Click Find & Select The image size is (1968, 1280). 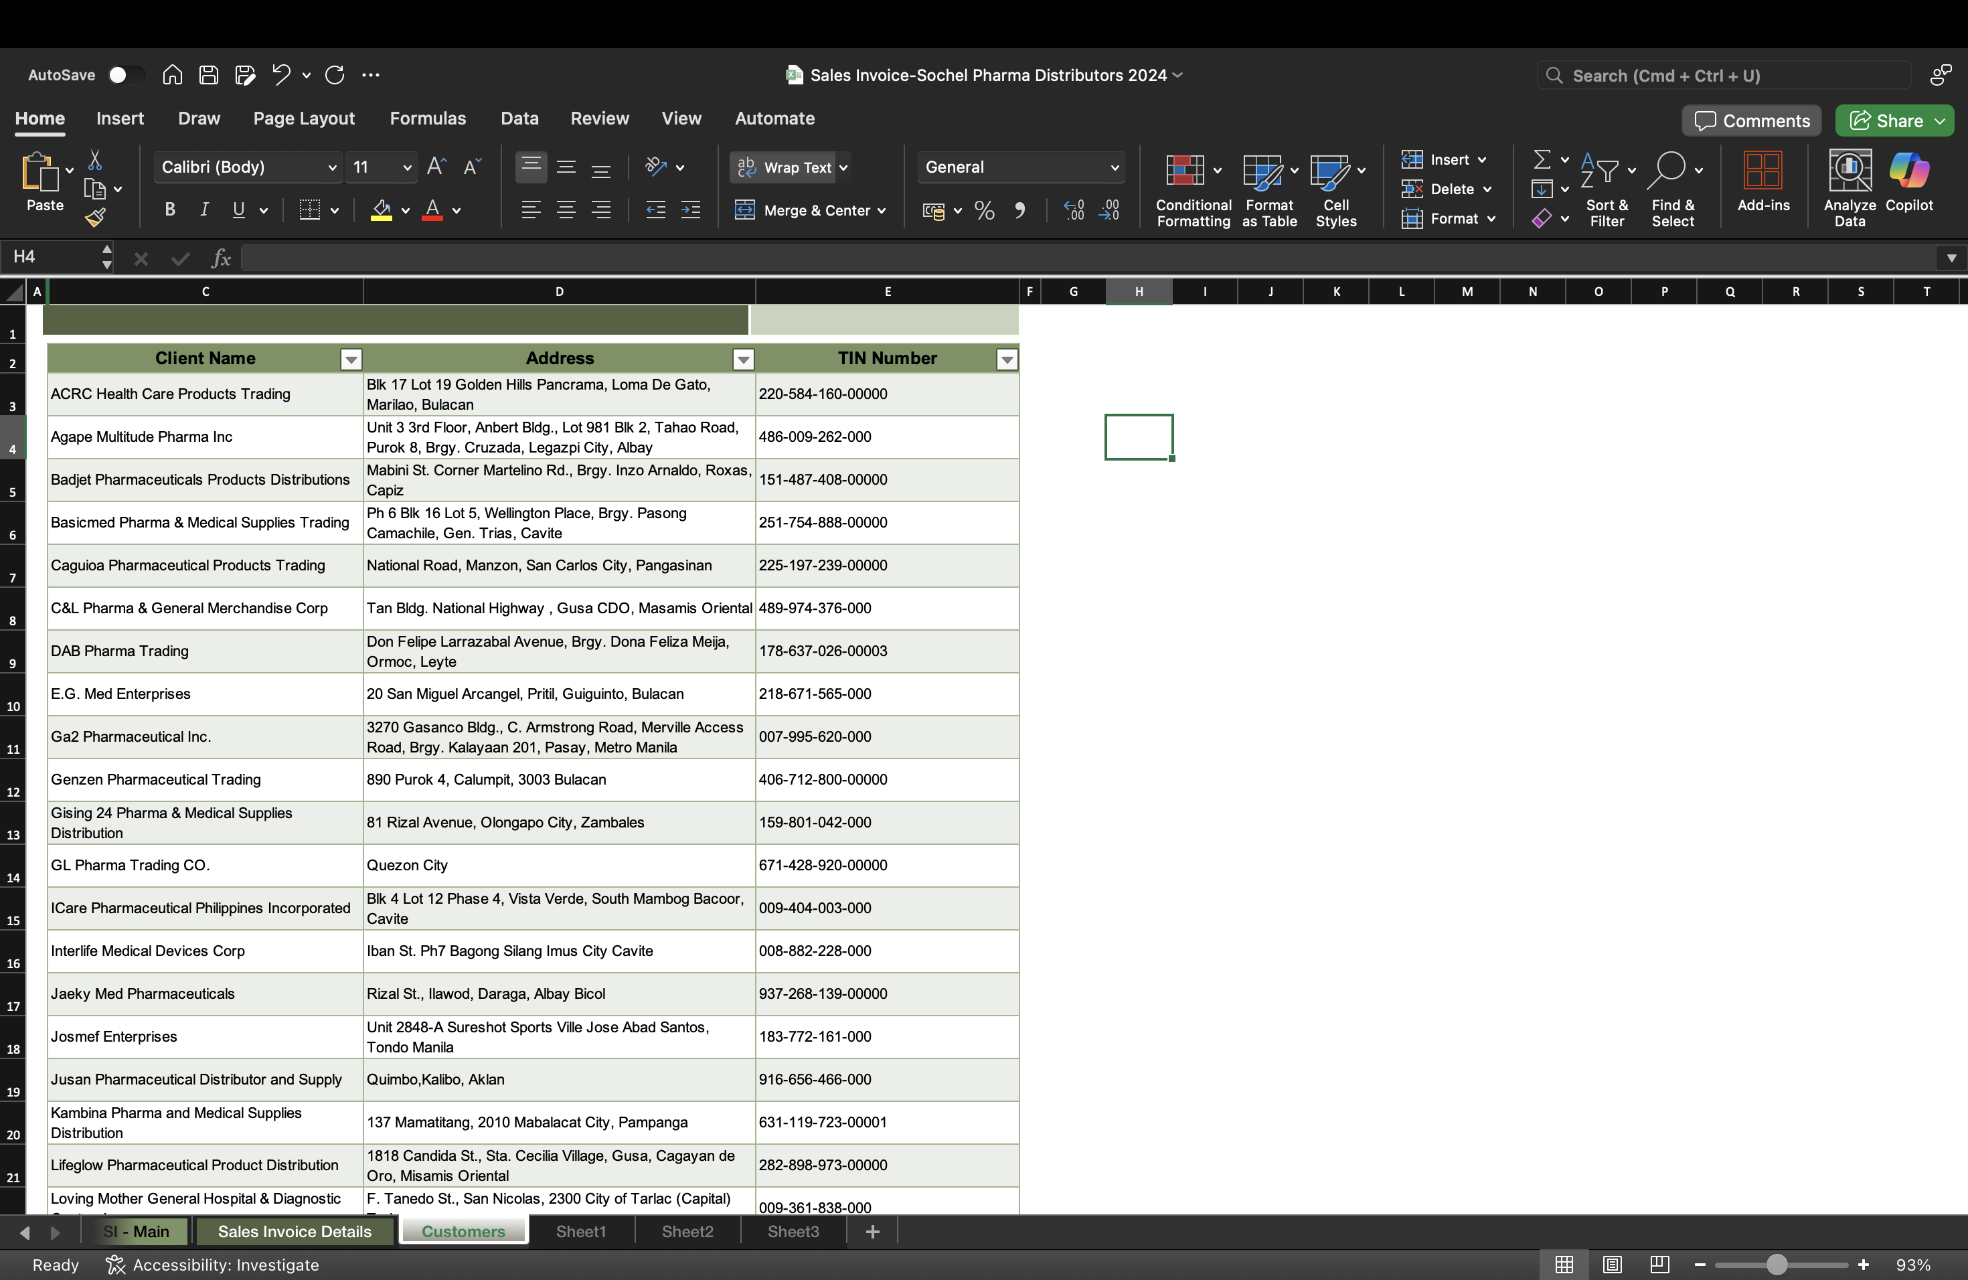pyautogui.click(x=1673, y=190)
